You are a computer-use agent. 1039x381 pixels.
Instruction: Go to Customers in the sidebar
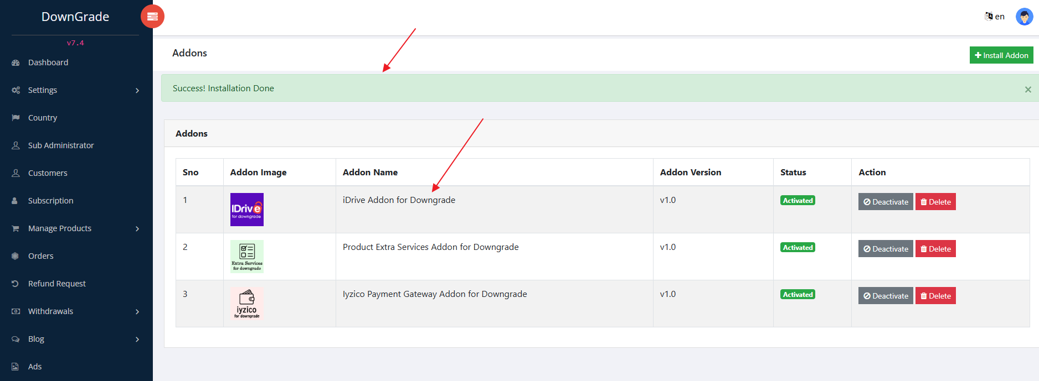pos(48,173)
